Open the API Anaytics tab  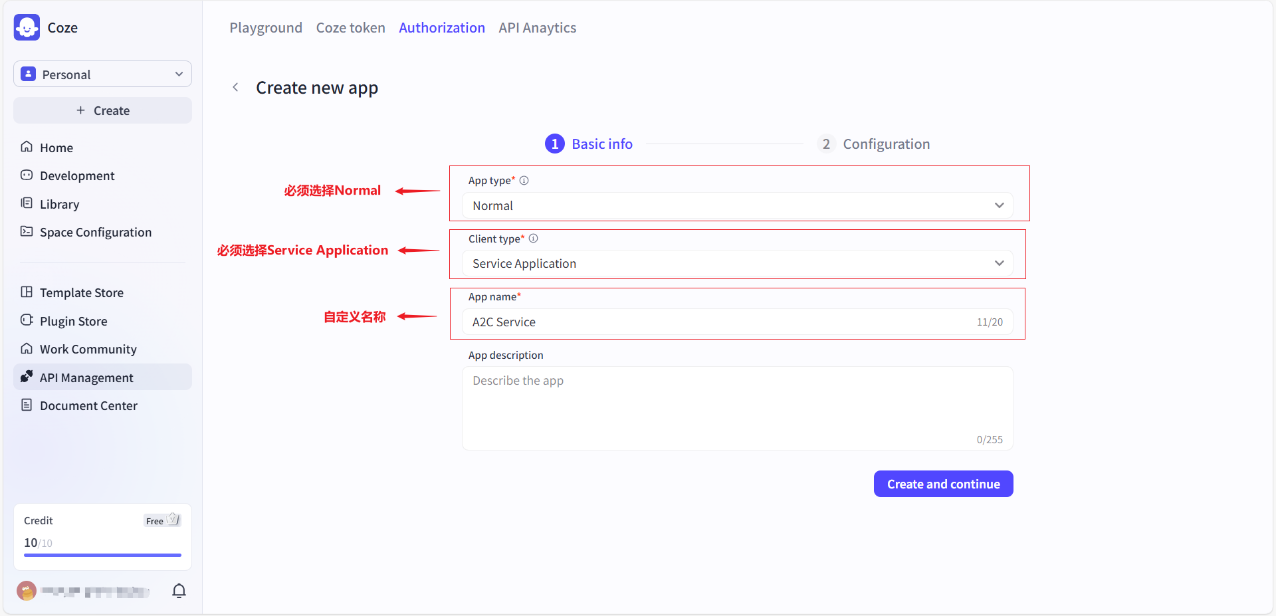pos(537,28)
